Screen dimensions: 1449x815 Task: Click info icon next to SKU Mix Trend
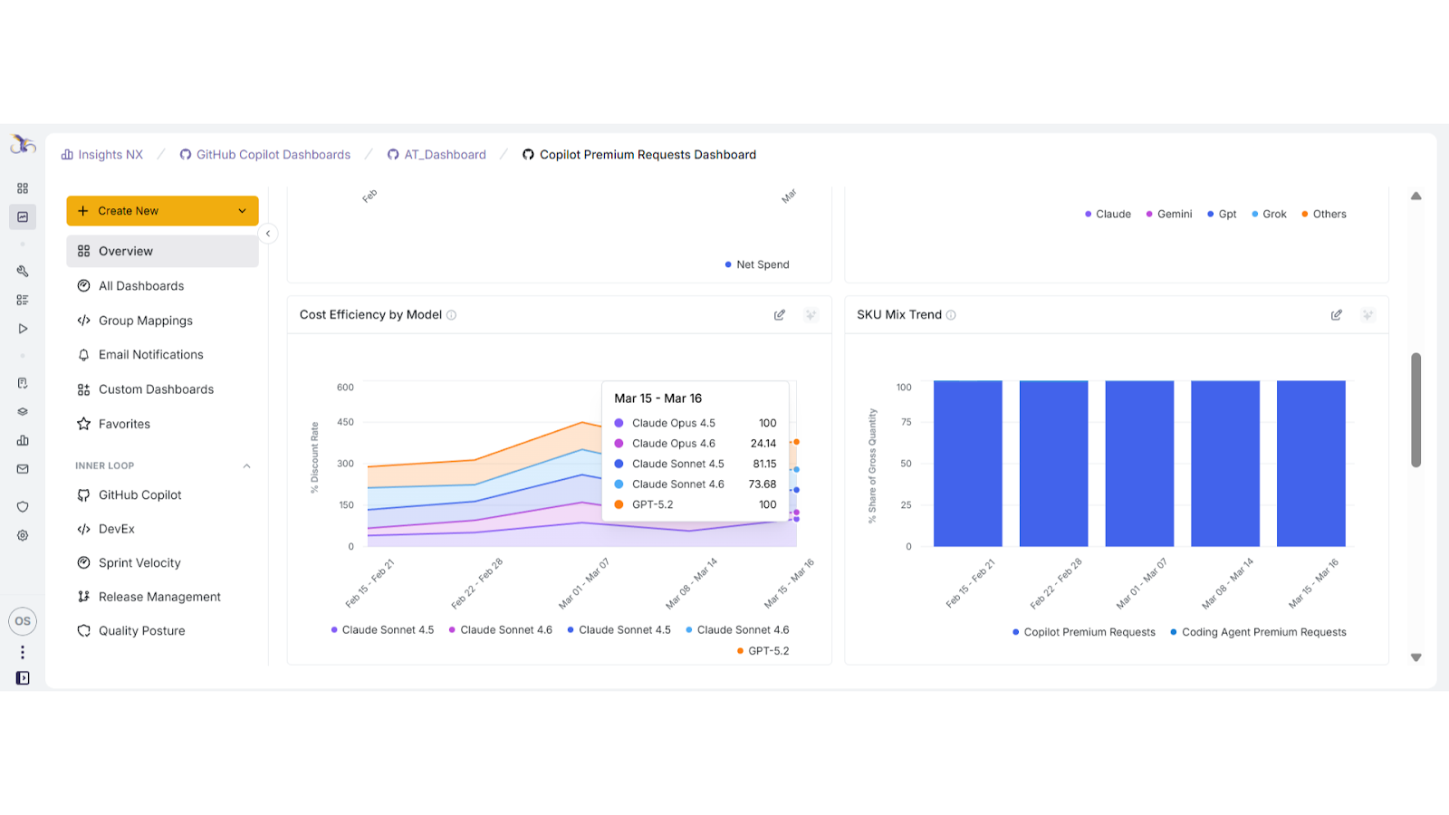tap(951, 315)
